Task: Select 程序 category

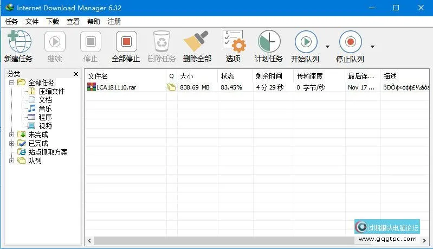Action: [45, 117]
